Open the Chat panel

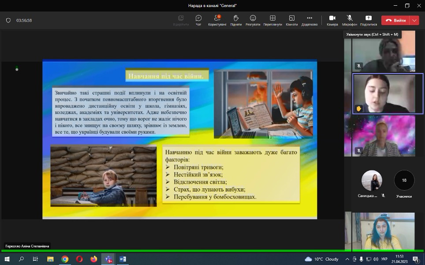pos(198,20)
